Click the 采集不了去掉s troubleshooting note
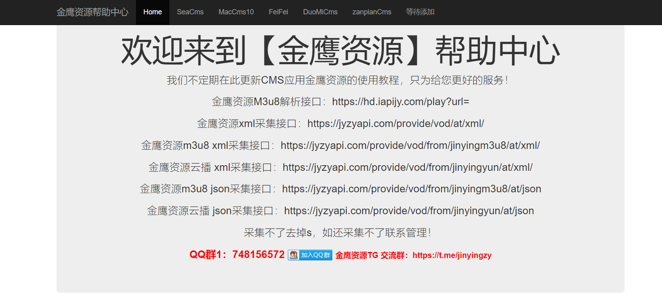The height and width of the screenshot is (299, 662). click(x=337, y=233)
